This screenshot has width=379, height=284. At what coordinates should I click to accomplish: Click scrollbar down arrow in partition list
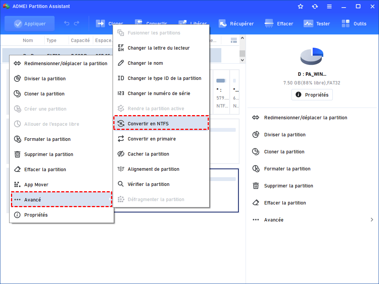click(243, 60)
